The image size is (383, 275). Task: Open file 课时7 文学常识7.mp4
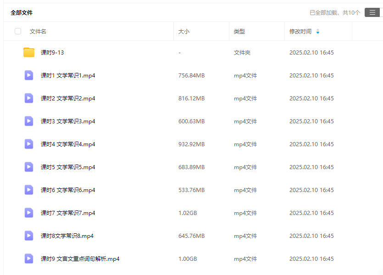(x=68, y=213)
